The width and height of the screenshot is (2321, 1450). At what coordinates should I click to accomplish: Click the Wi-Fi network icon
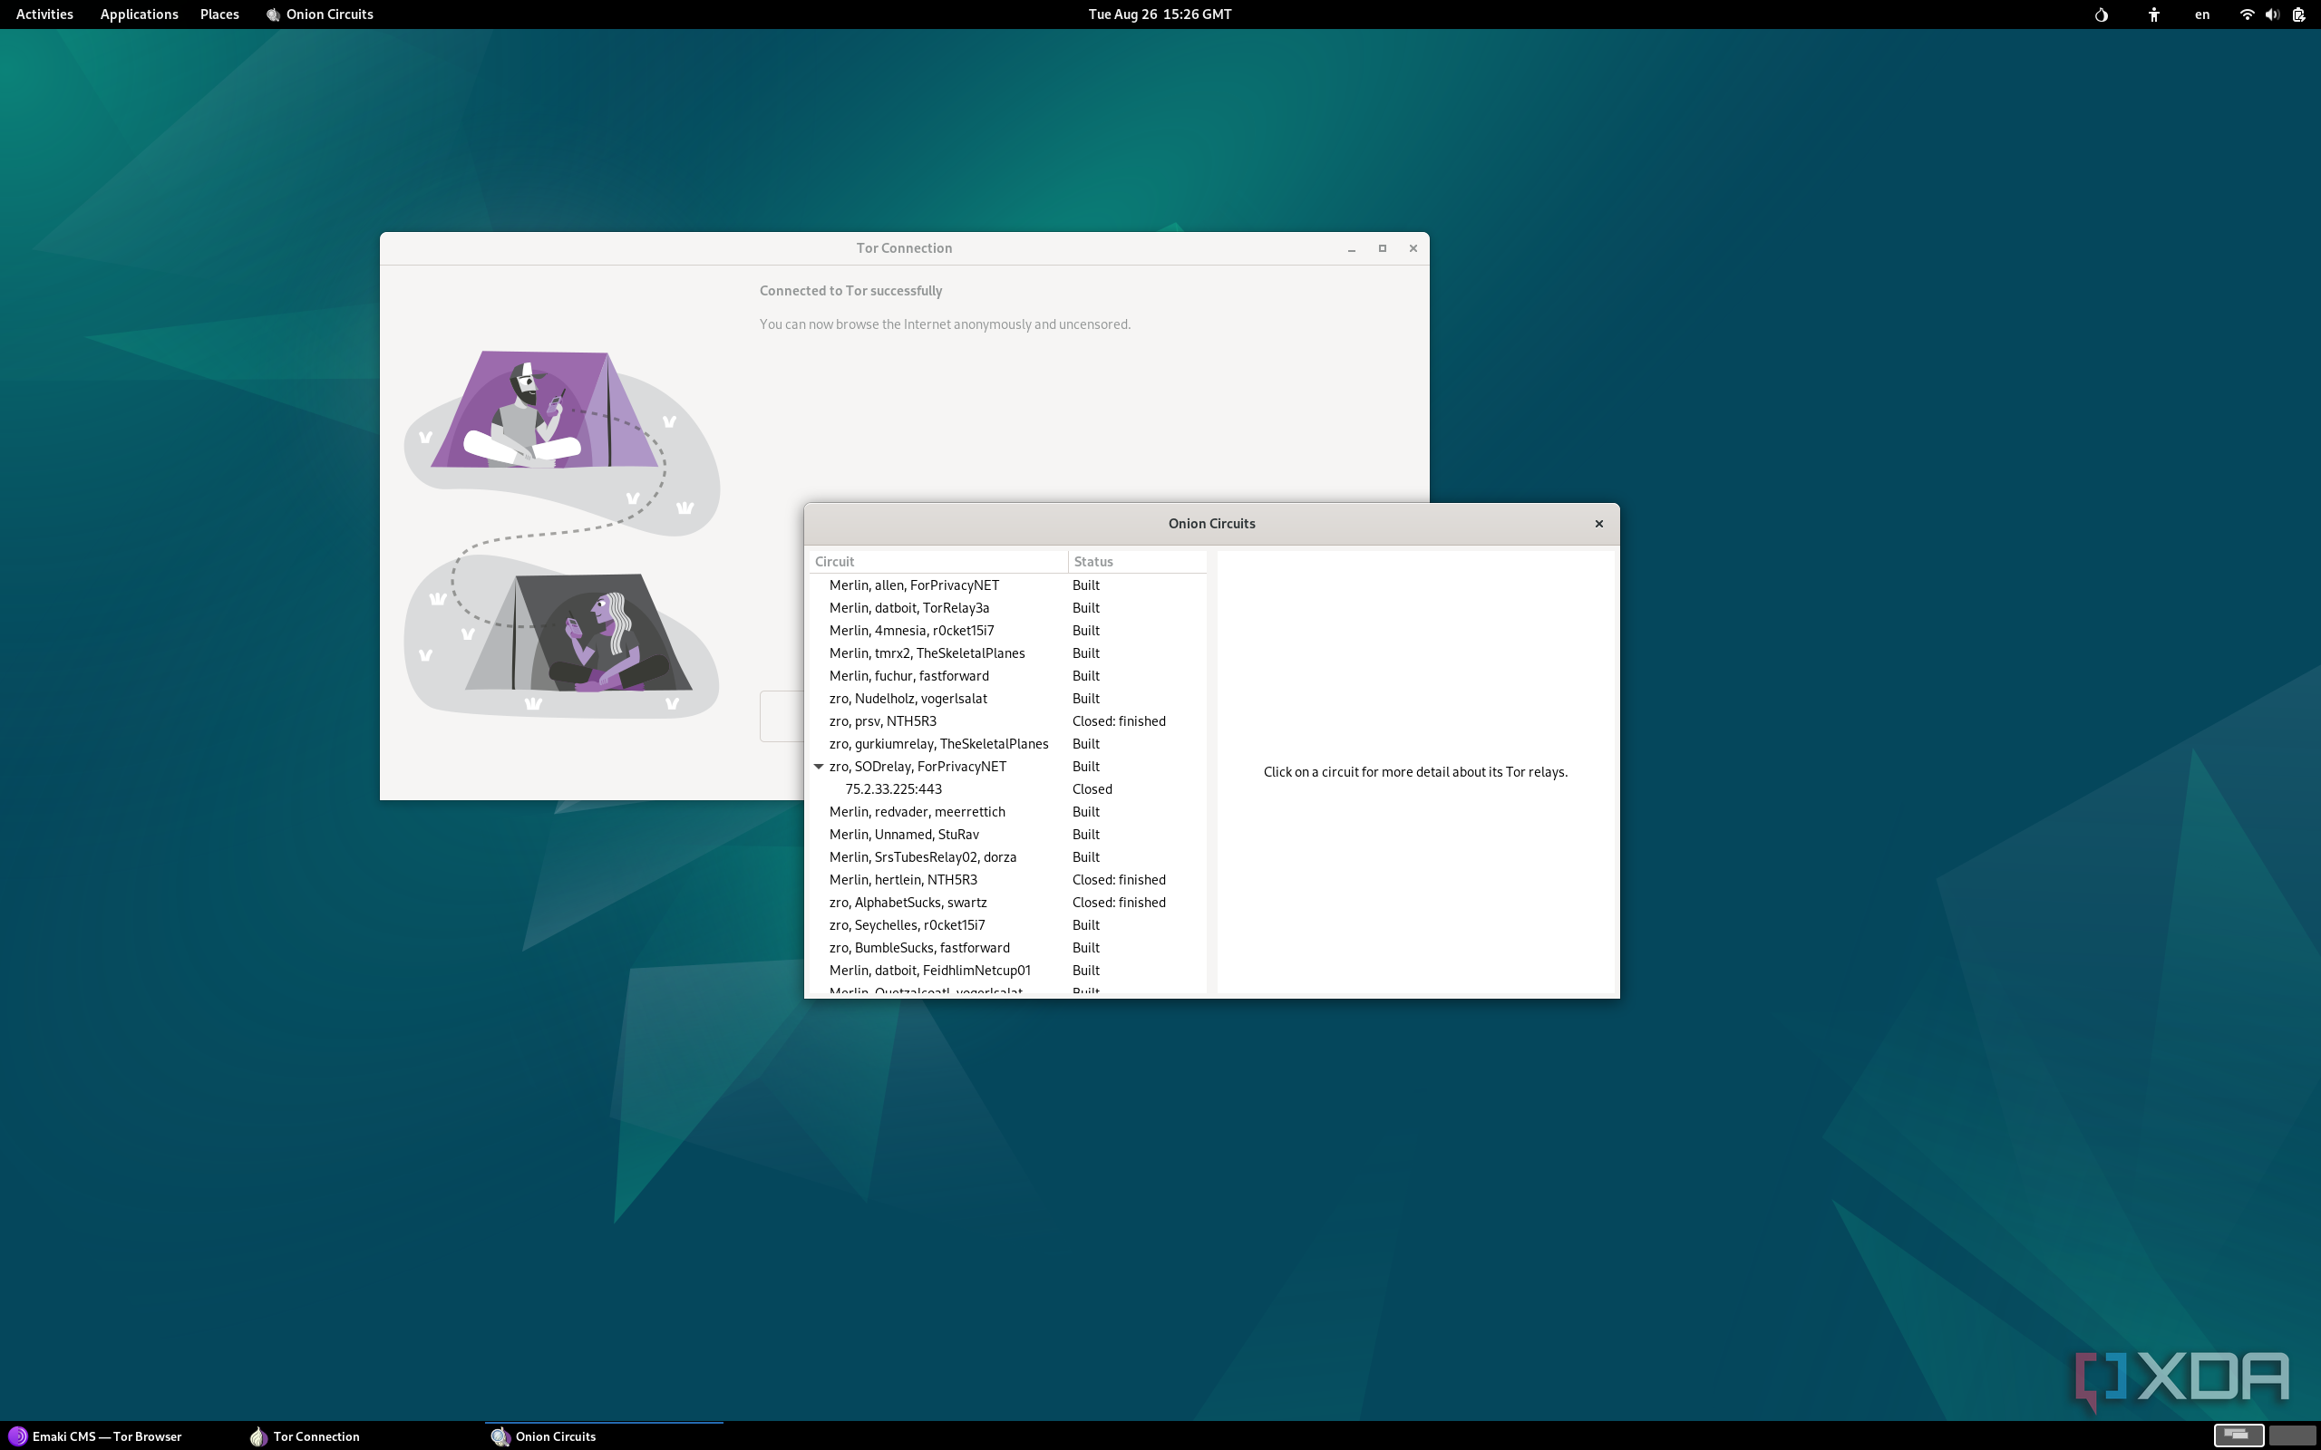click(2246, 14)
